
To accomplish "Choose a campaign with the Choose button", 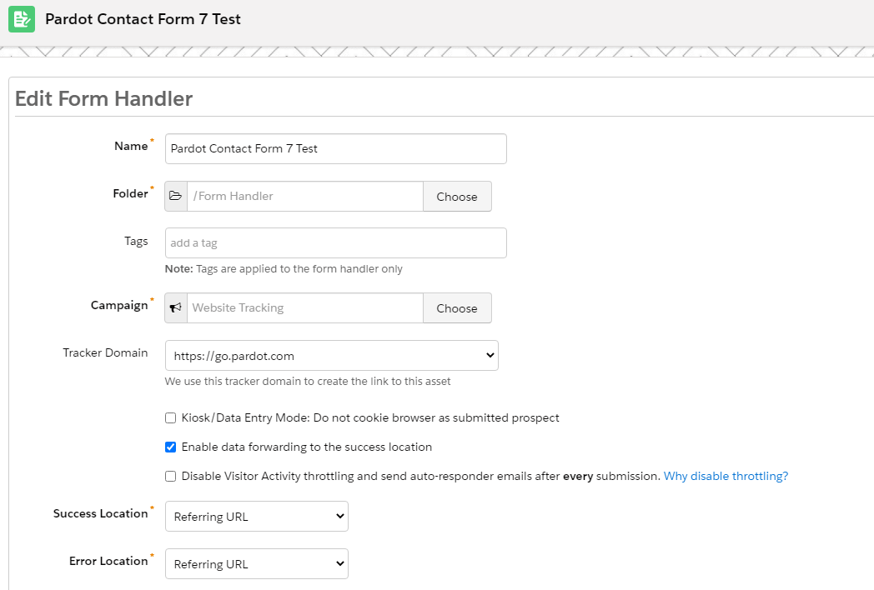I will pos(457,307).
